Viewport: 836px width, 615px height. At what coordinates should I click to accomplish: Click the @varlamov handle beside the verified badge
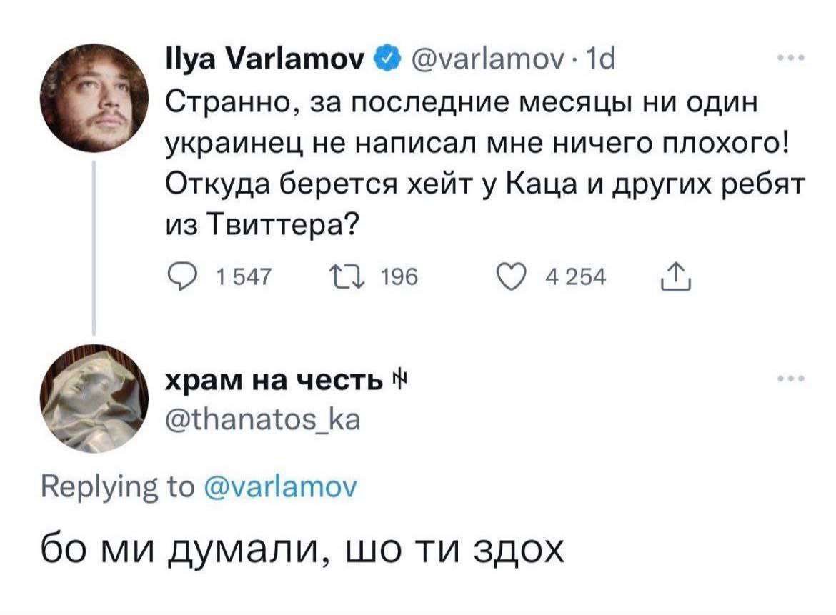(x=488, y=59)
